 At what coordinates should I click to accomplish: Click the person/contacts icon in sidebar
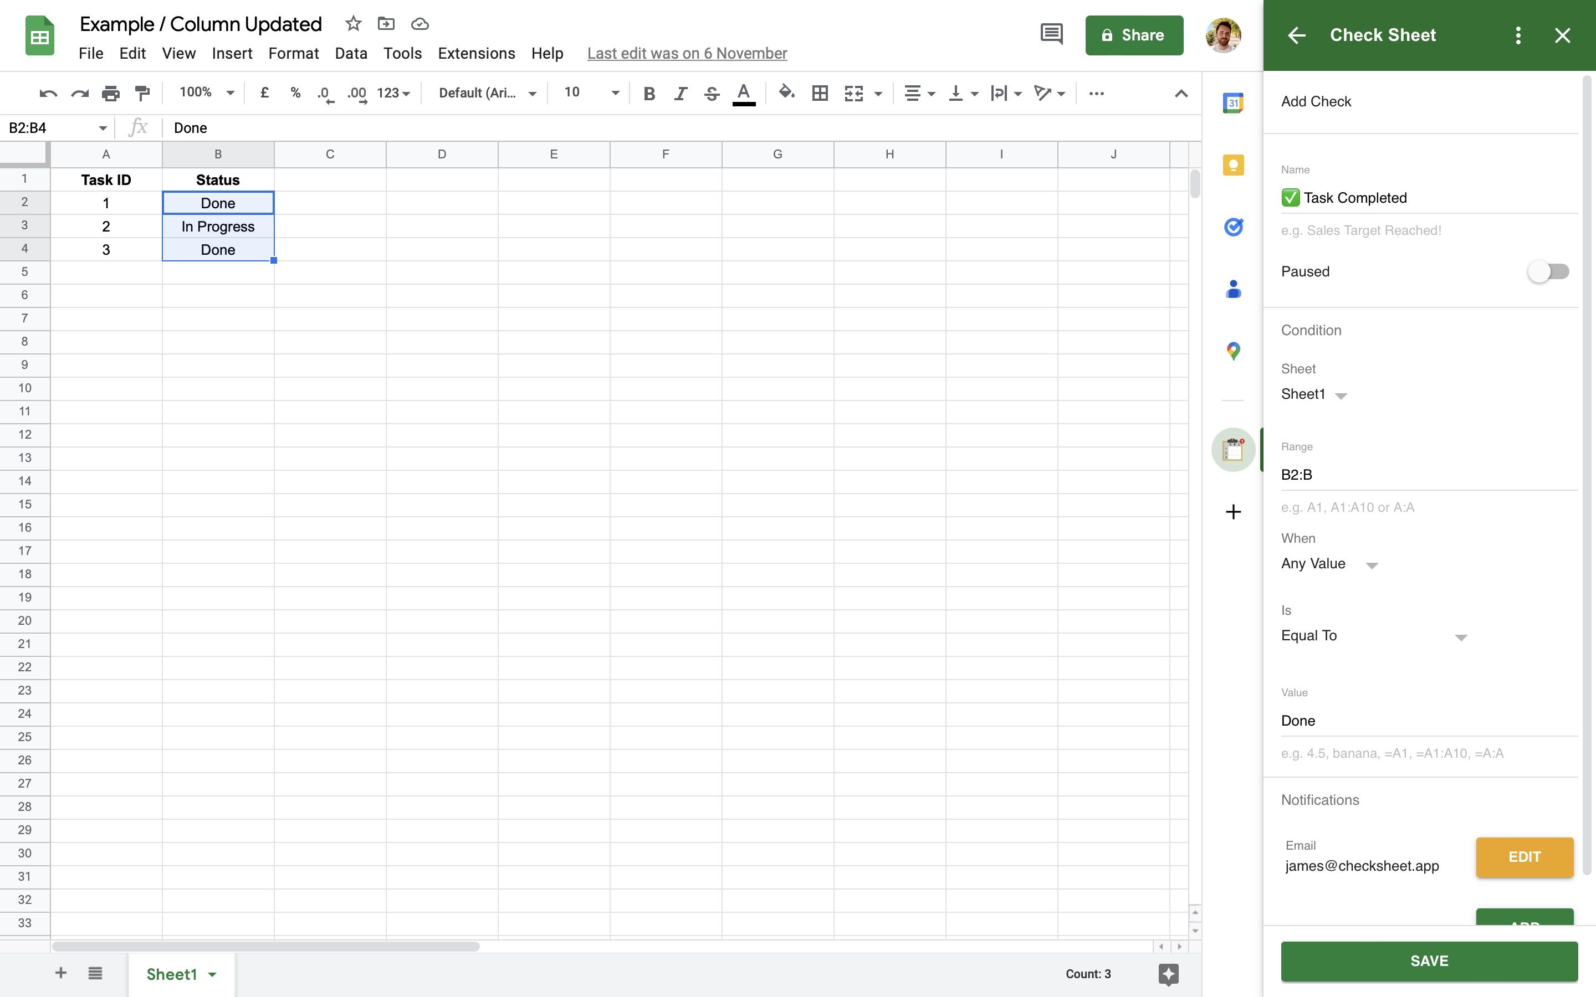coord(1235,289)
